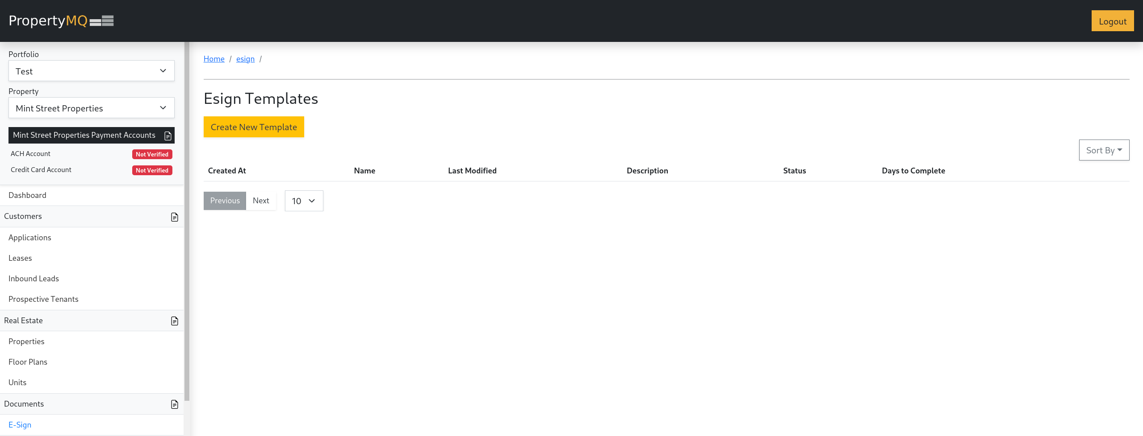Open the Property dropdown for Mint Street
Screen dimensions: 1143x436
(91, 108)
